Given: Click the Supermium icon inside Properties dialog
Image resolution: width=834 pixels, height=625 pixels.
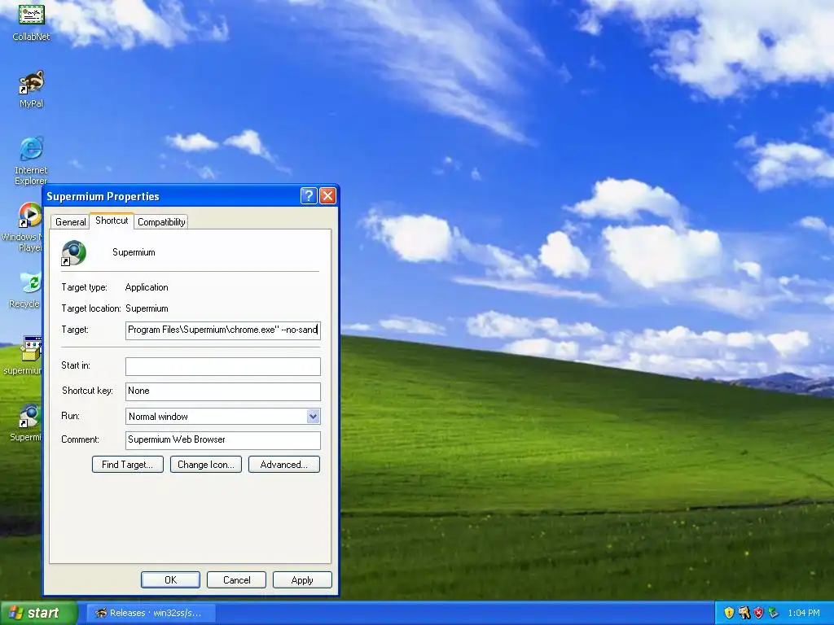Looking at the screenshot, I should click(73, 253).
